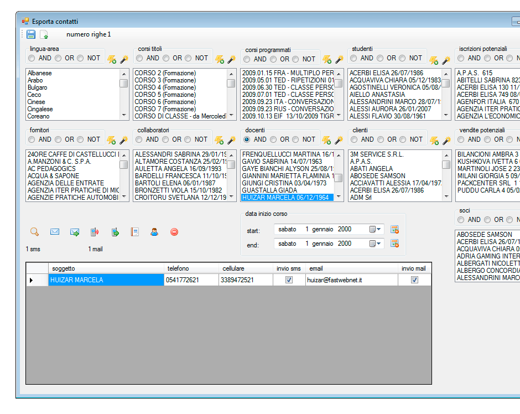Click the magic wand icon for studenti

tap(446, 60)
